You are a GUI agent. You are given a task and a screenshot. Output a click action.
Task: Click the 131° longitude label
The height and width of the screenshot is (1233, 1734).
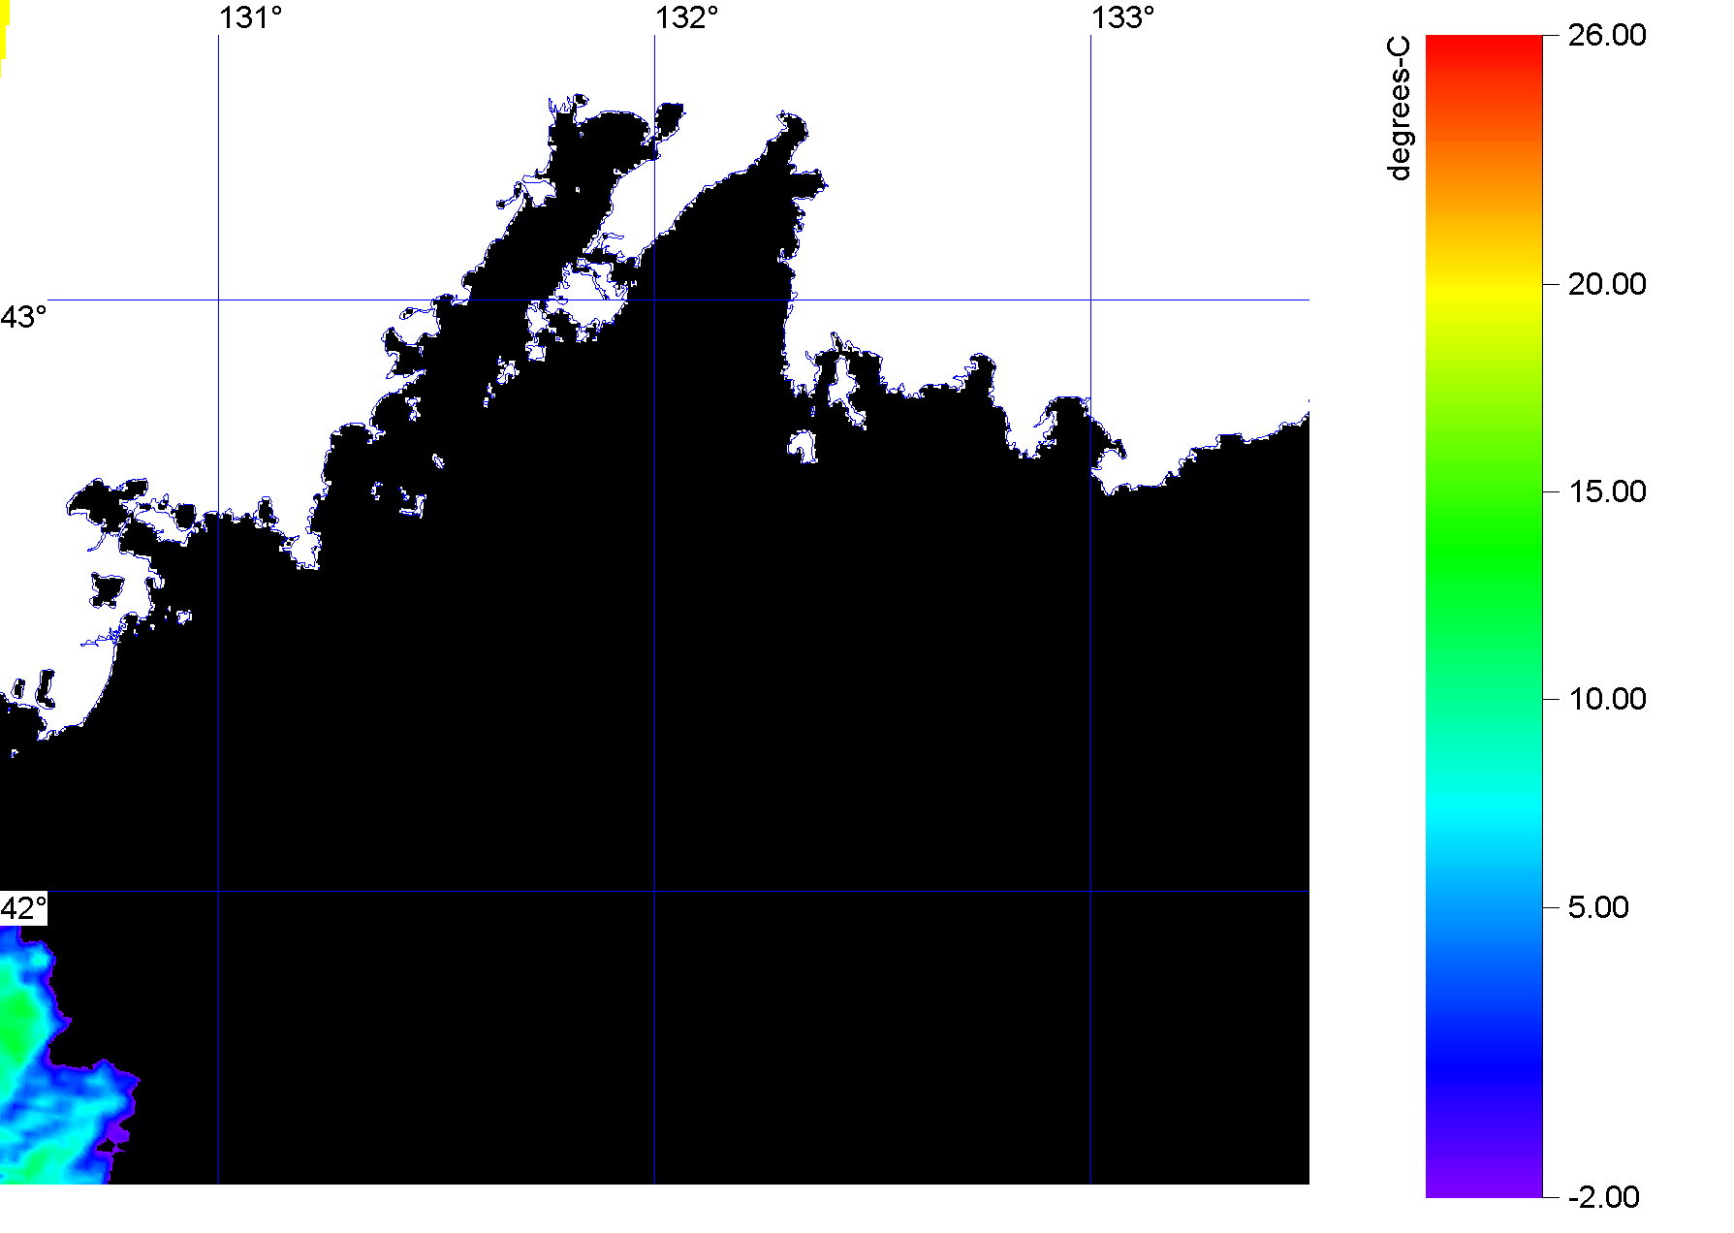[x=251, y=18]
